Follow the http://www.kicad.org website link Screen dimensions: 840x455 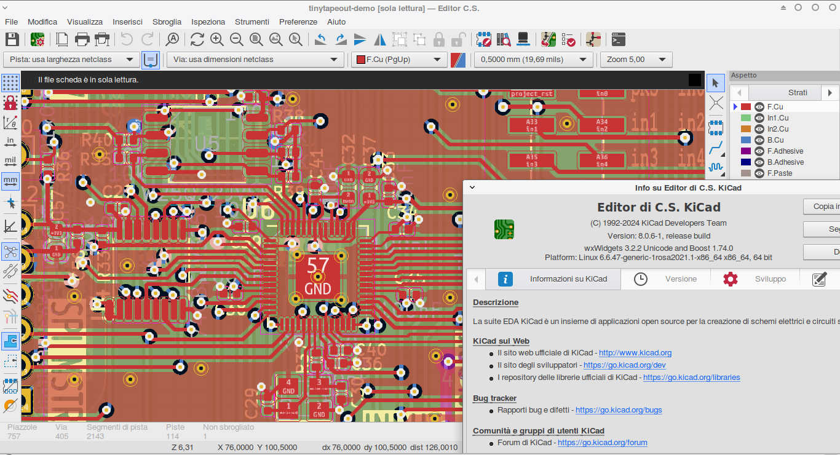point(635,353)
